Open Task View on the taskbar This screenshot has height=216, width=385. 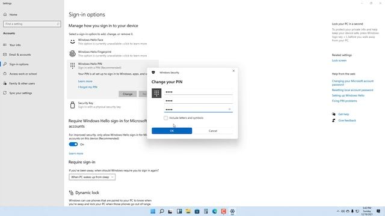click(x=170, y=211)
